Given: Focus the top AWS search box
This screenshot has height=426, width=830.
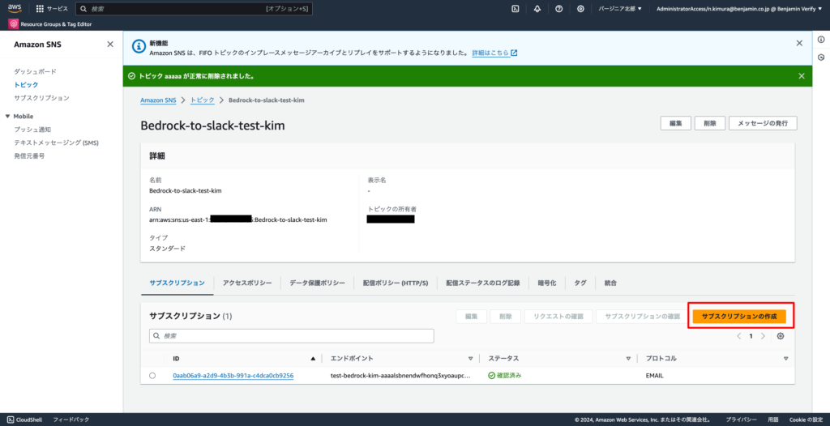Looking at the screenshot, I should click(194, 9).
